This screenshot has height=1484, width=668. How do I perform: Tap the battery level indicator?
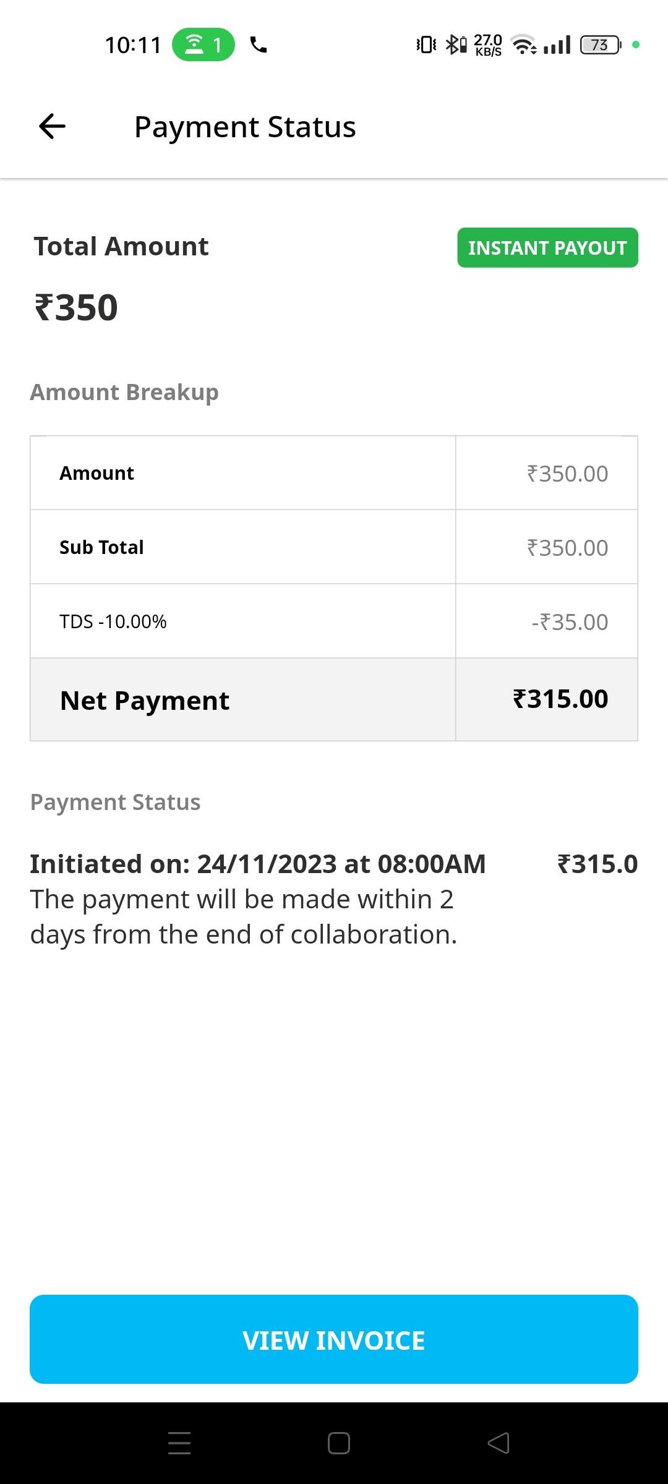click(600, 45)
